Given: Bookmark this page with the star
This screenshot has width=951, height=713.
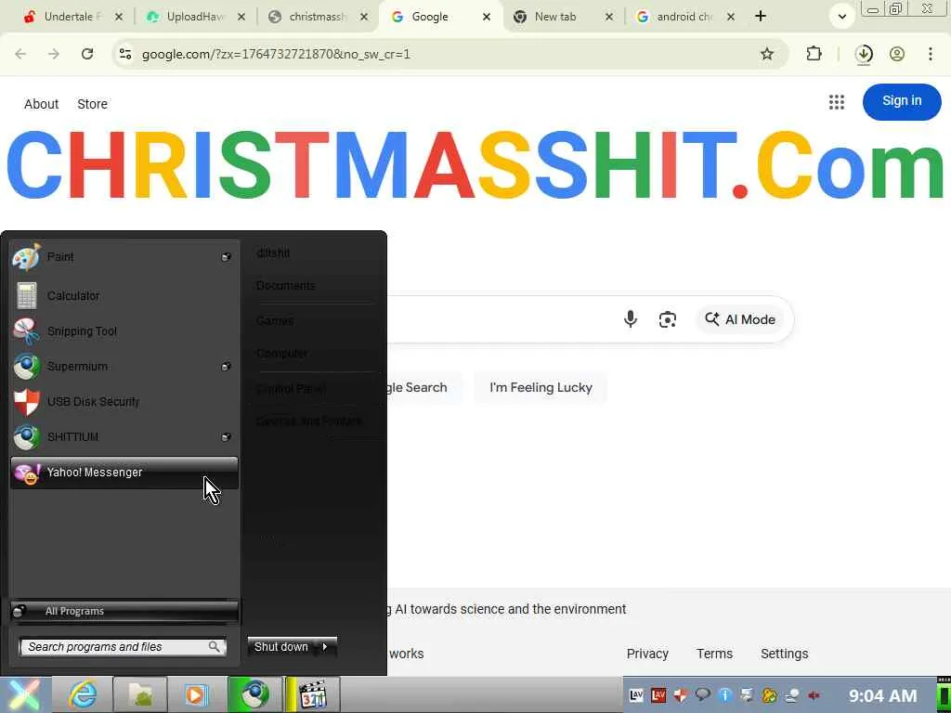Looking at the screenshot, I should click(767, 54).
